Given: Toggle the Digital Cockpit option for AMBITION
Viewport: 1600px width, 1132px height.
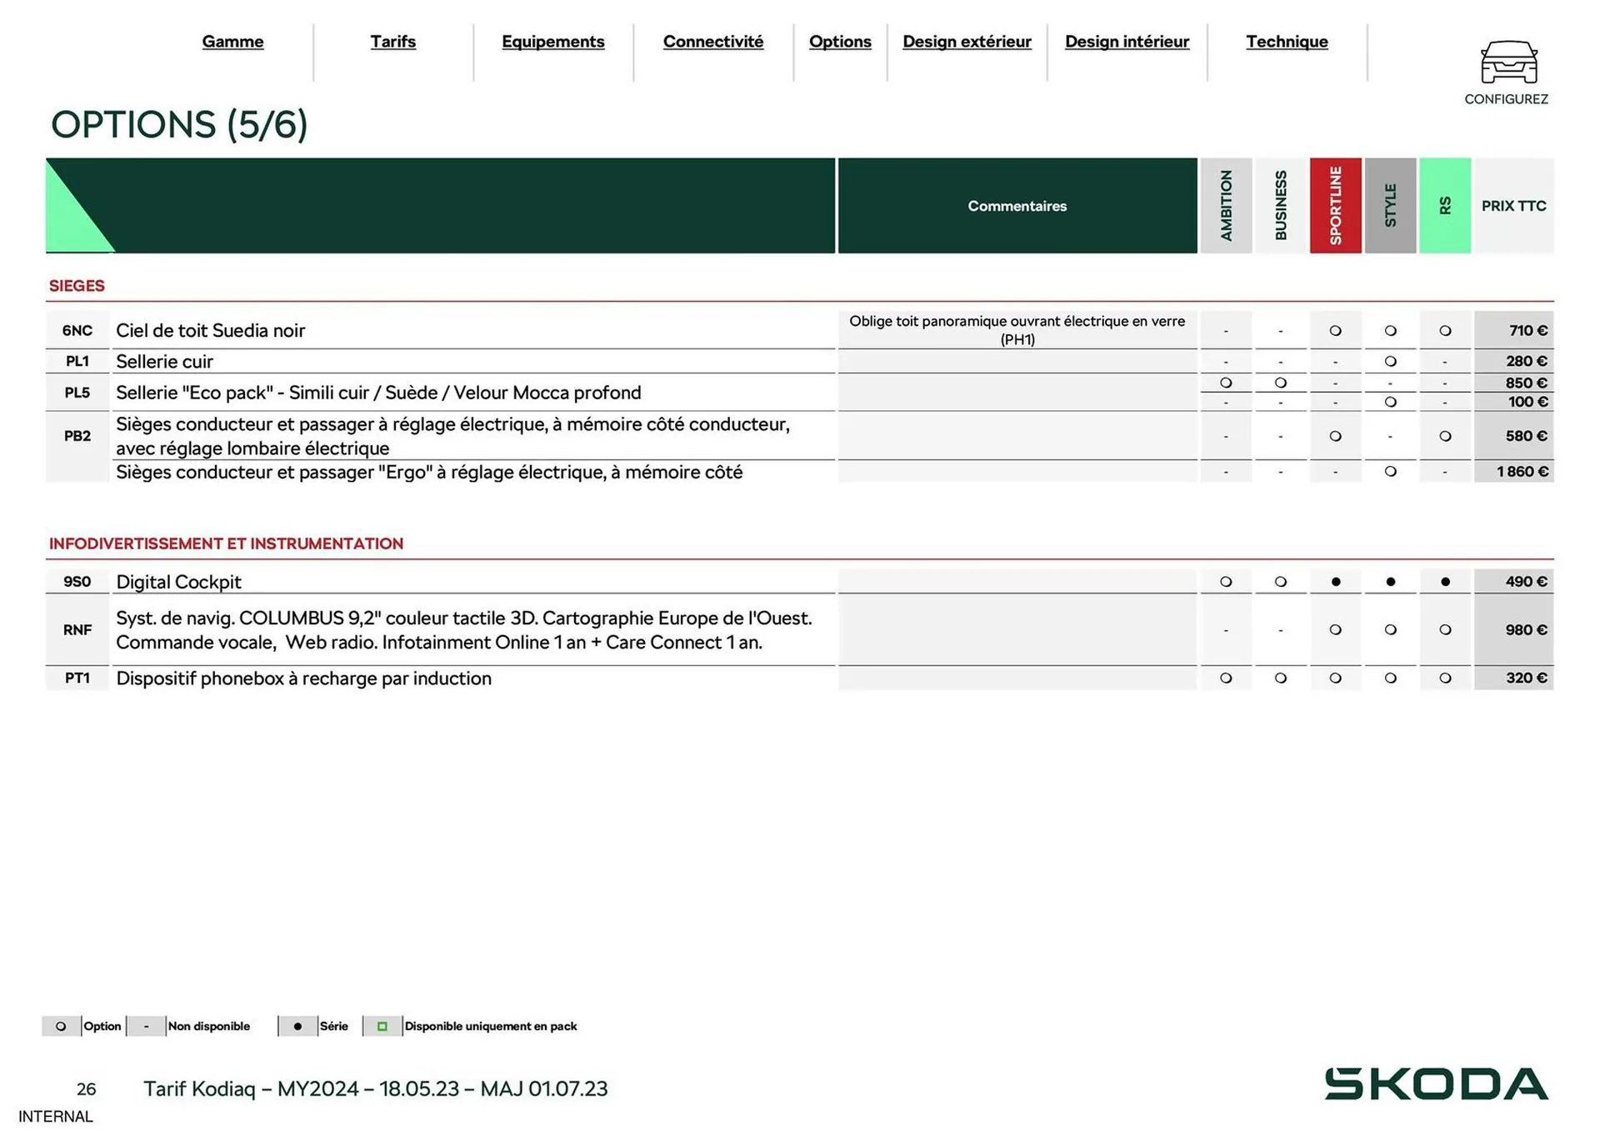Looking at the screenshot, I should (x=1226, y=581).
